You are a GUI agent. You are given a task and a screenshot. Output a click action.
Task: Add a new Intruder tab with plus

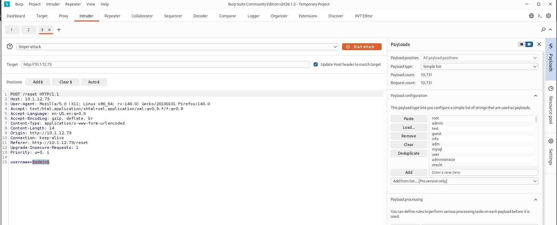click(59, 30)
